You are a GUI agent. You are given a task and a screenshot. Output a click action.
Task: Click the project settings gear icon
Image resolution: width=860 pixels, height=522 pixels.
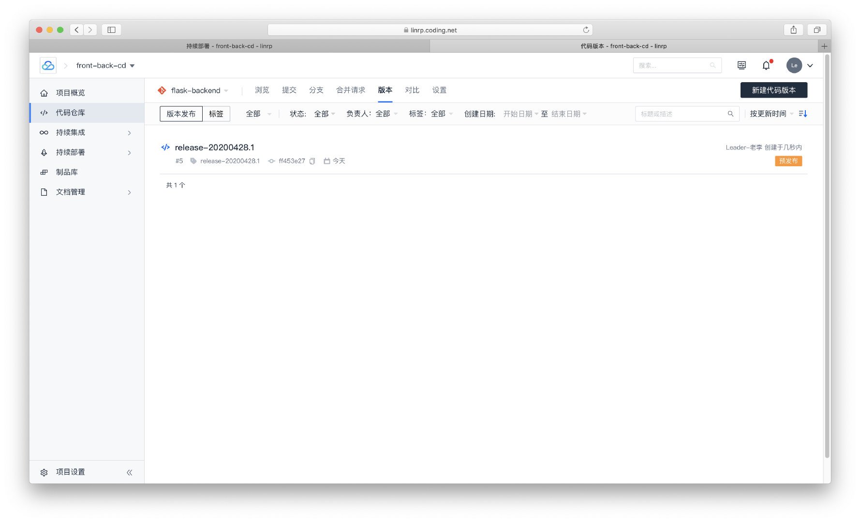click(44, 472)
